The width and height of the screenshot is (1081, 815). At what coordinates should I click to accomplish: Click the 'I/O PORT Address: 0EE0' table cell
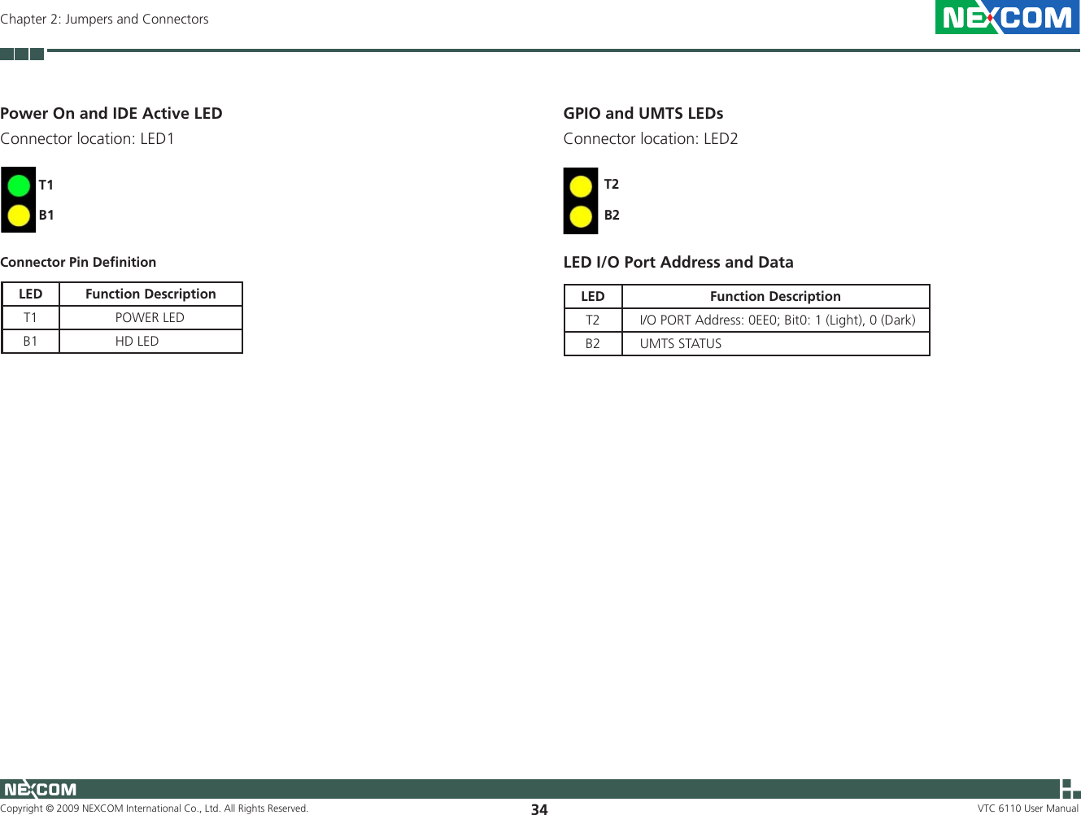click(x=776, y=320)
